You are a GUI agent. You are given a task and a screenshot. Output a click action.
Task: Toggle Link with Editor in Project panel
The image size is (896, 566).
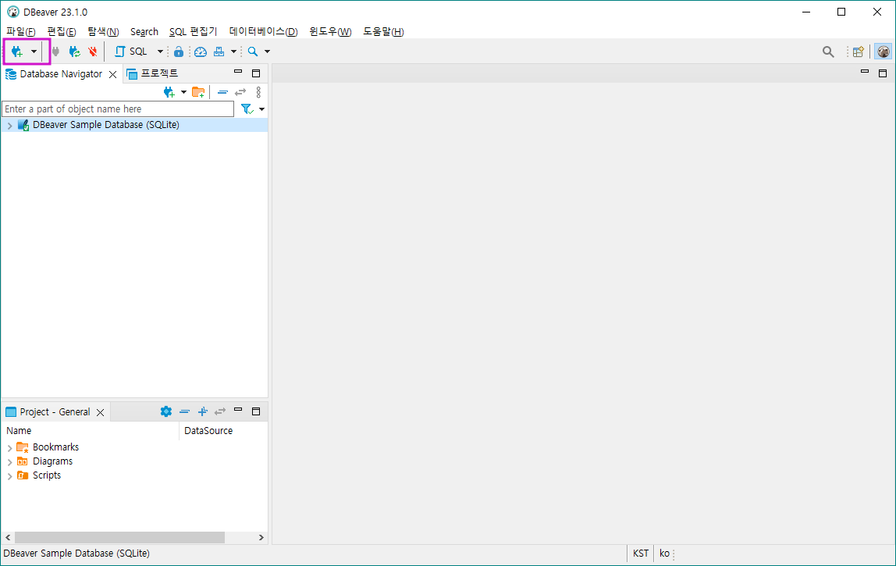pyautogui.click(x=220, y=411)
